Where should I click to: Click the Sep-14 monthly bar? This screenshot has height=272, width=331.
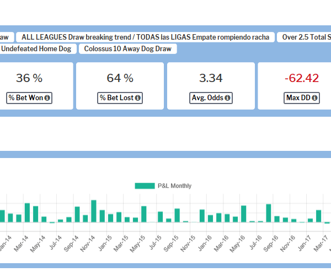(77, 215)
